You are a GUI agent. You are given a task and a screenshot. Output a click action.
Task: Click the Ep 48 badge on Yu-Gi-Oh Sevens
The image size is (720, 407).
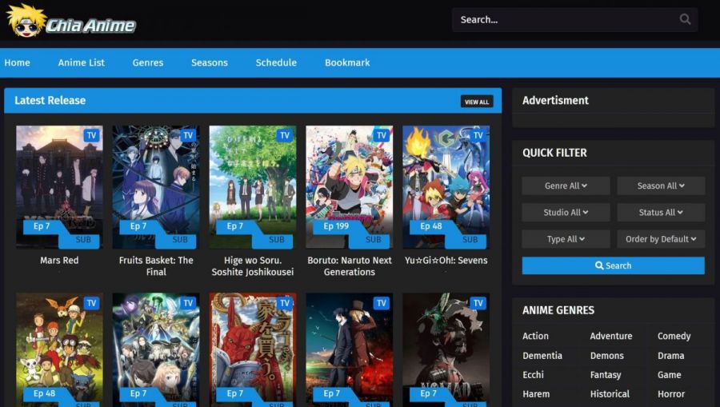pos(430,226)
